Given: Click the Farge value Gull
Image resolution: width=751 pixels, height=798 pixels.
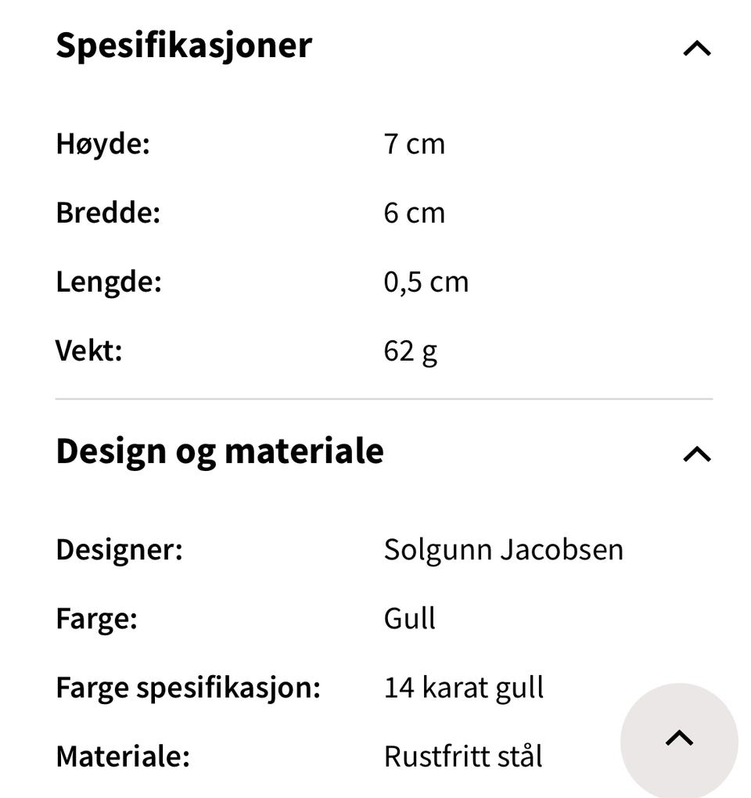Looking at the screenshot, I should [x=409, y=619].
